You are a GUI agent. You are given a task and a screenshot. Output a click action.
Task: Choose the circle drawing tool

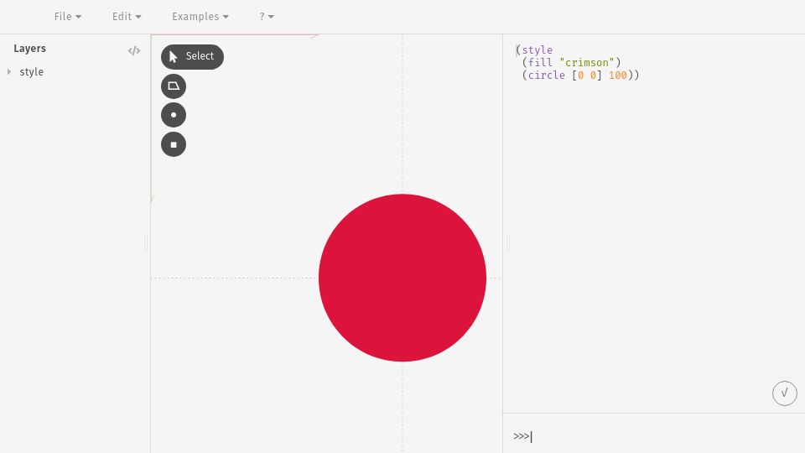174,115
